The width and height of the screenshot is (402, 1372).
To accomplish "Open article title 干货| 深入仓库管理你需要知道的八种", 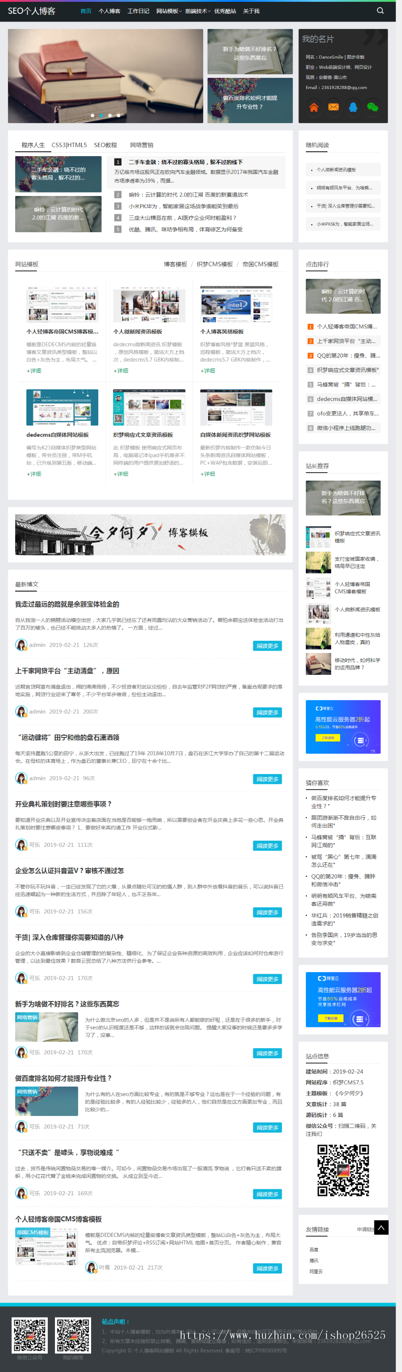I will click(x=69, y=937).
